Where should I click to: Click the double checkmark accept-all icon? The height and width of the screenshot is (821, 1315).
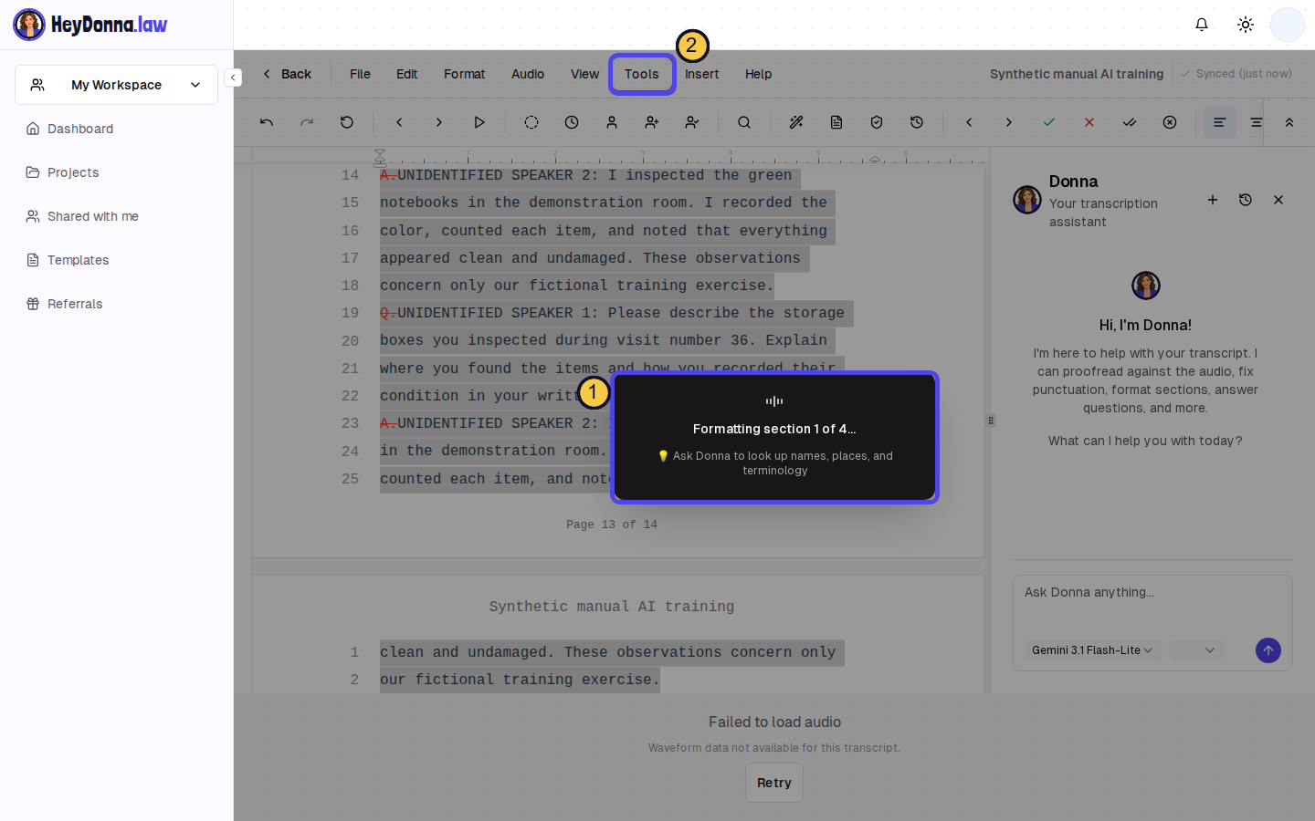click(x=1130, y=122)
